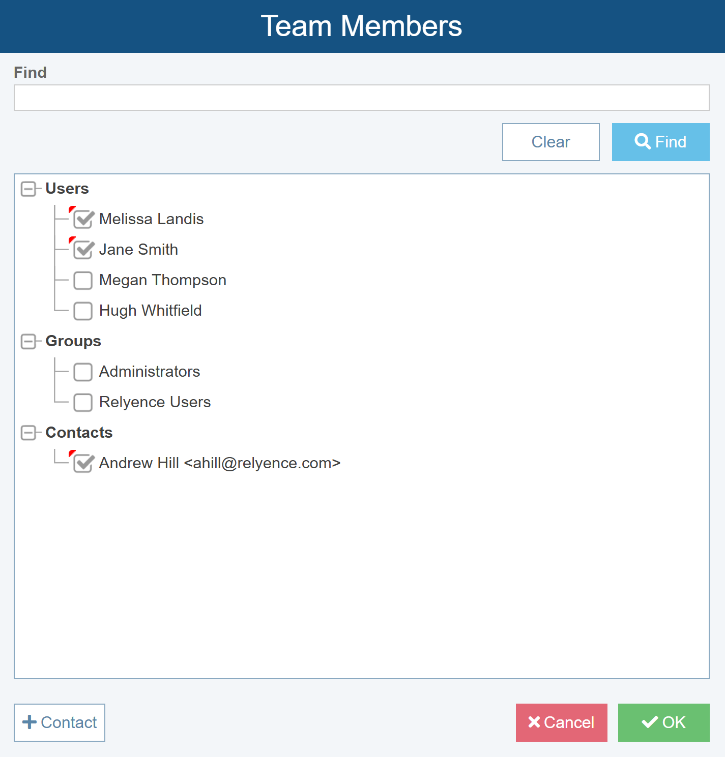This screenshot has width=725, height=757.
Task: Deselect the Andrew Hill contact checkbox
Action: (83, 464)
